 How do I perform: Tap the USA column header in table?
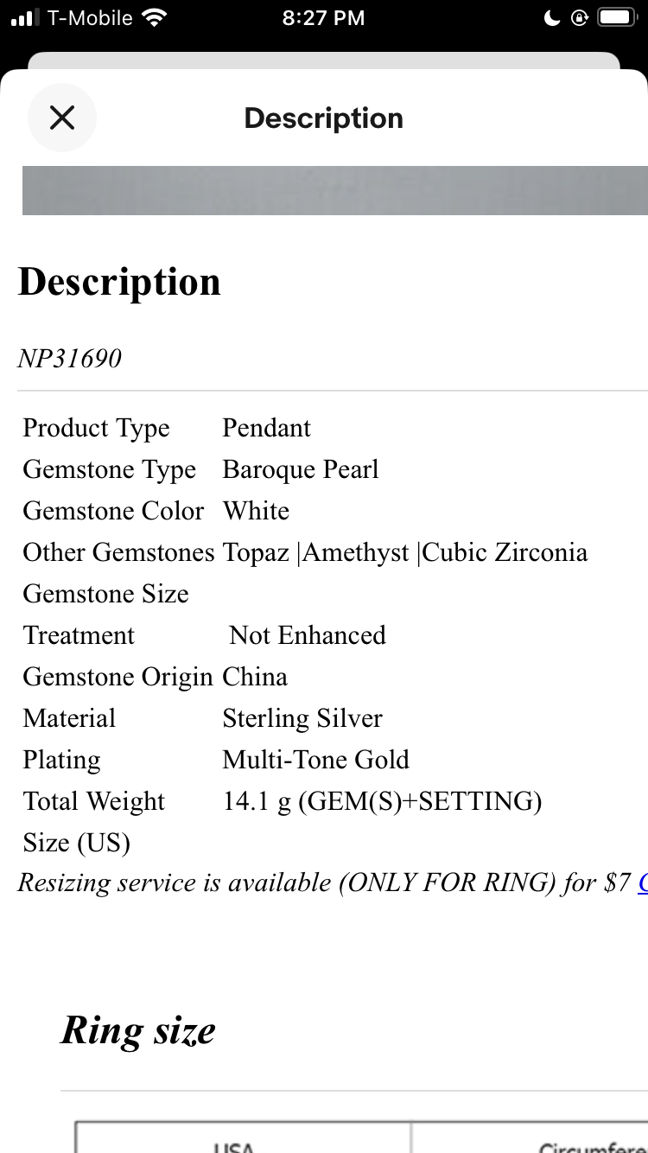click(233, 1146)
